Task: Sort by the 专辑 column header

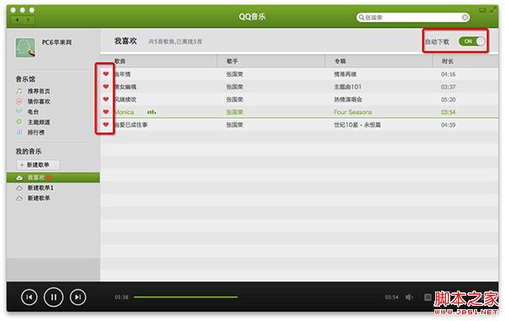Action: tap(340, 62)
